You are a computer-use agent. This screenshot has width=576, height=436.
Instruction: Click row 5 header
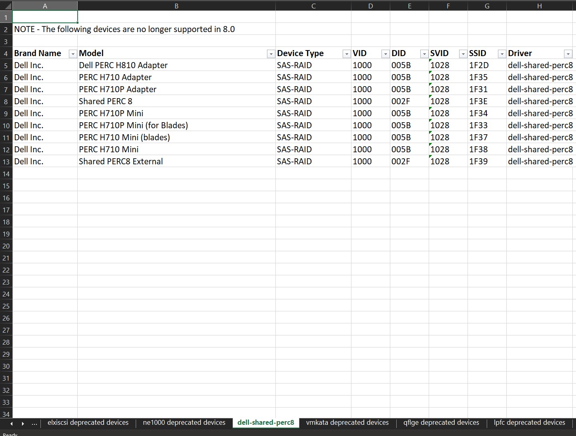coord(6,65)
